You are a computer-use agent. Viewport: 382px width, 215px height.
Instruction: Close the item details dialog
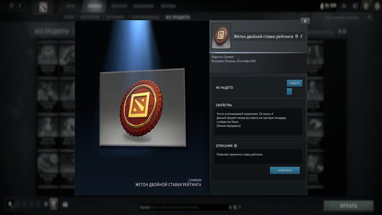tap(305, 21)
